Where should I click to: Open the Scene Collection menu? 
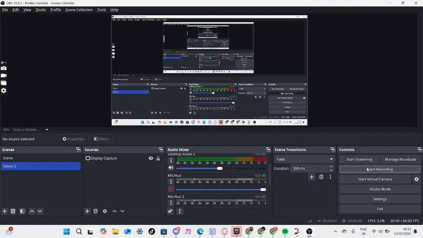(x=79, y=10)
